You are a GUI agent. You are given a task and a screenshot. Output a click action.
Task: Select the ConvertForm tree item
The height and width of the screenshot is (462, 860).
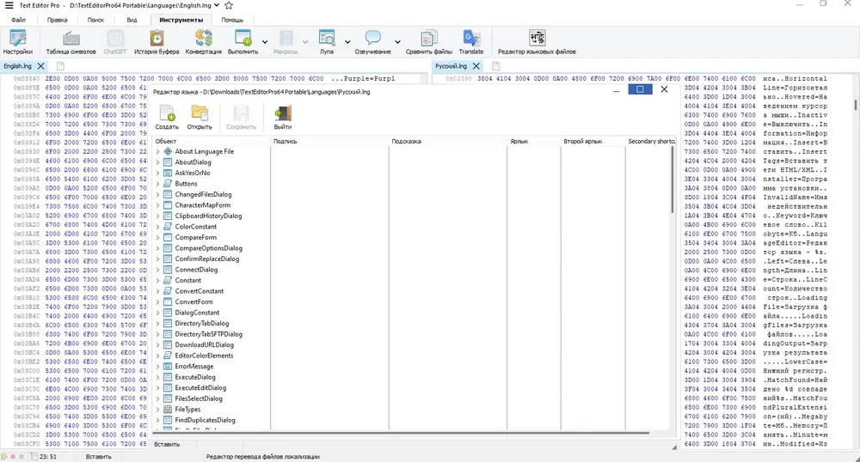(193, 302)
